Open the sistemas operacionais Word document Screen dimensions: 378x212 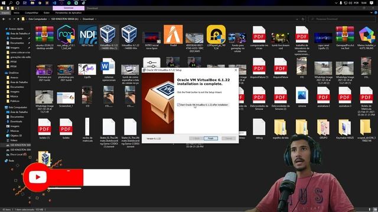click(108, 67)
